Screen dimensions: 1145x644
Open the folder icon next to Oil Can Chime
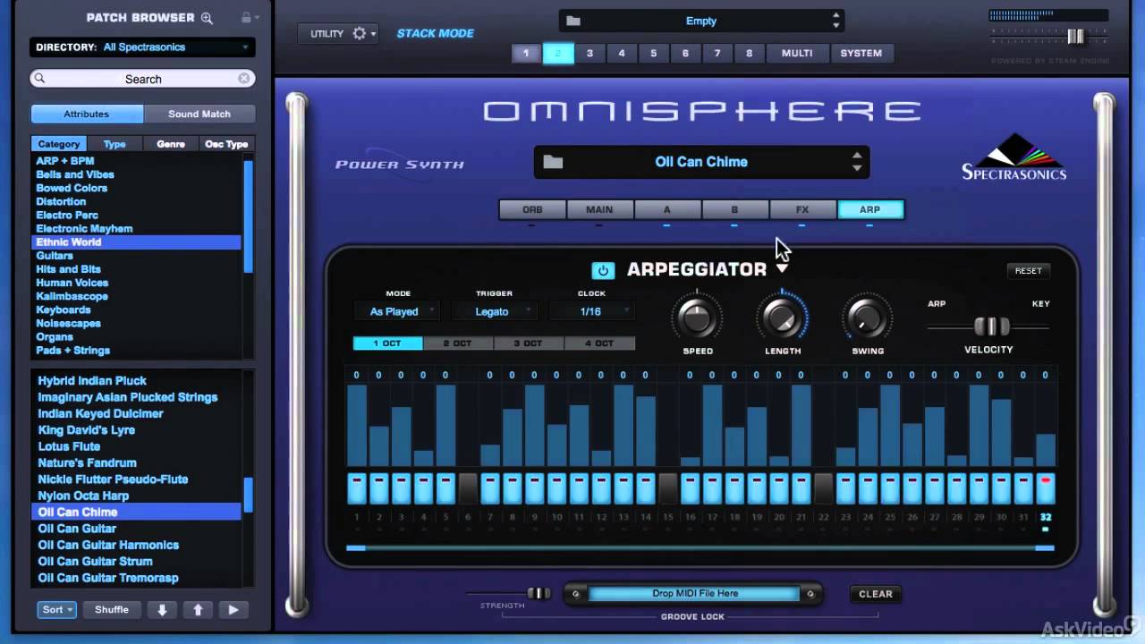553,162
